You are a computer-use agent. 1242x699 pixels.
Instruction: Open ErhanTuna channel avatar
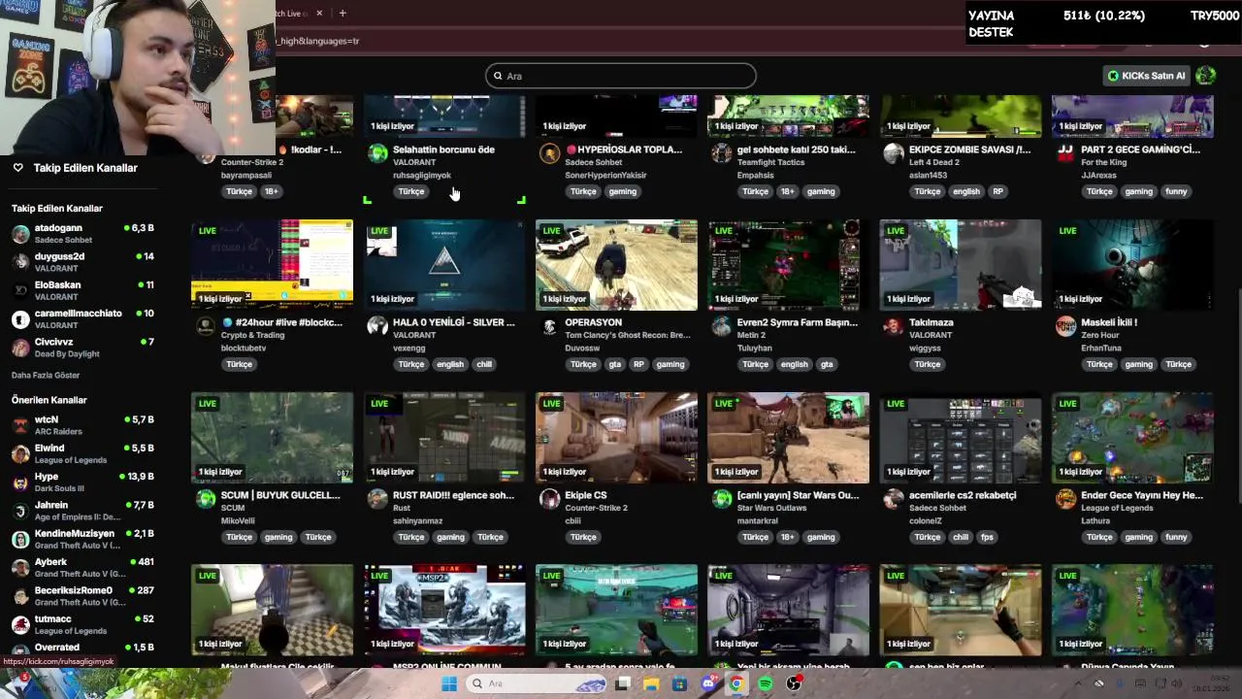click(x=1065, y=326)
